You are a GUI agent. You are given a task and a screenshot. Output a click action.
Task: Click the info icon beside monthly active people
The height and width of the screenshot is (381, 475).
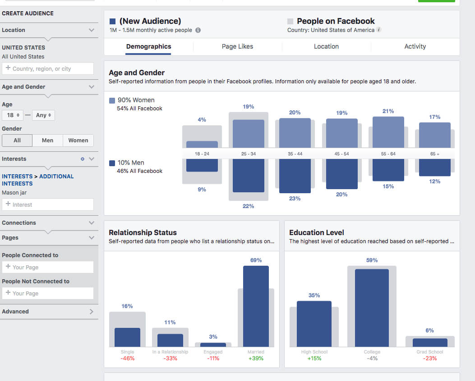(x=198, y=30)
